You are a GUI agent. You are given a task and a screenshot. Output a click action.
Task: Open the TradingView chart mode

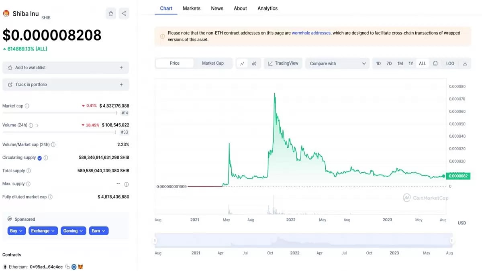tap(283, 63)
